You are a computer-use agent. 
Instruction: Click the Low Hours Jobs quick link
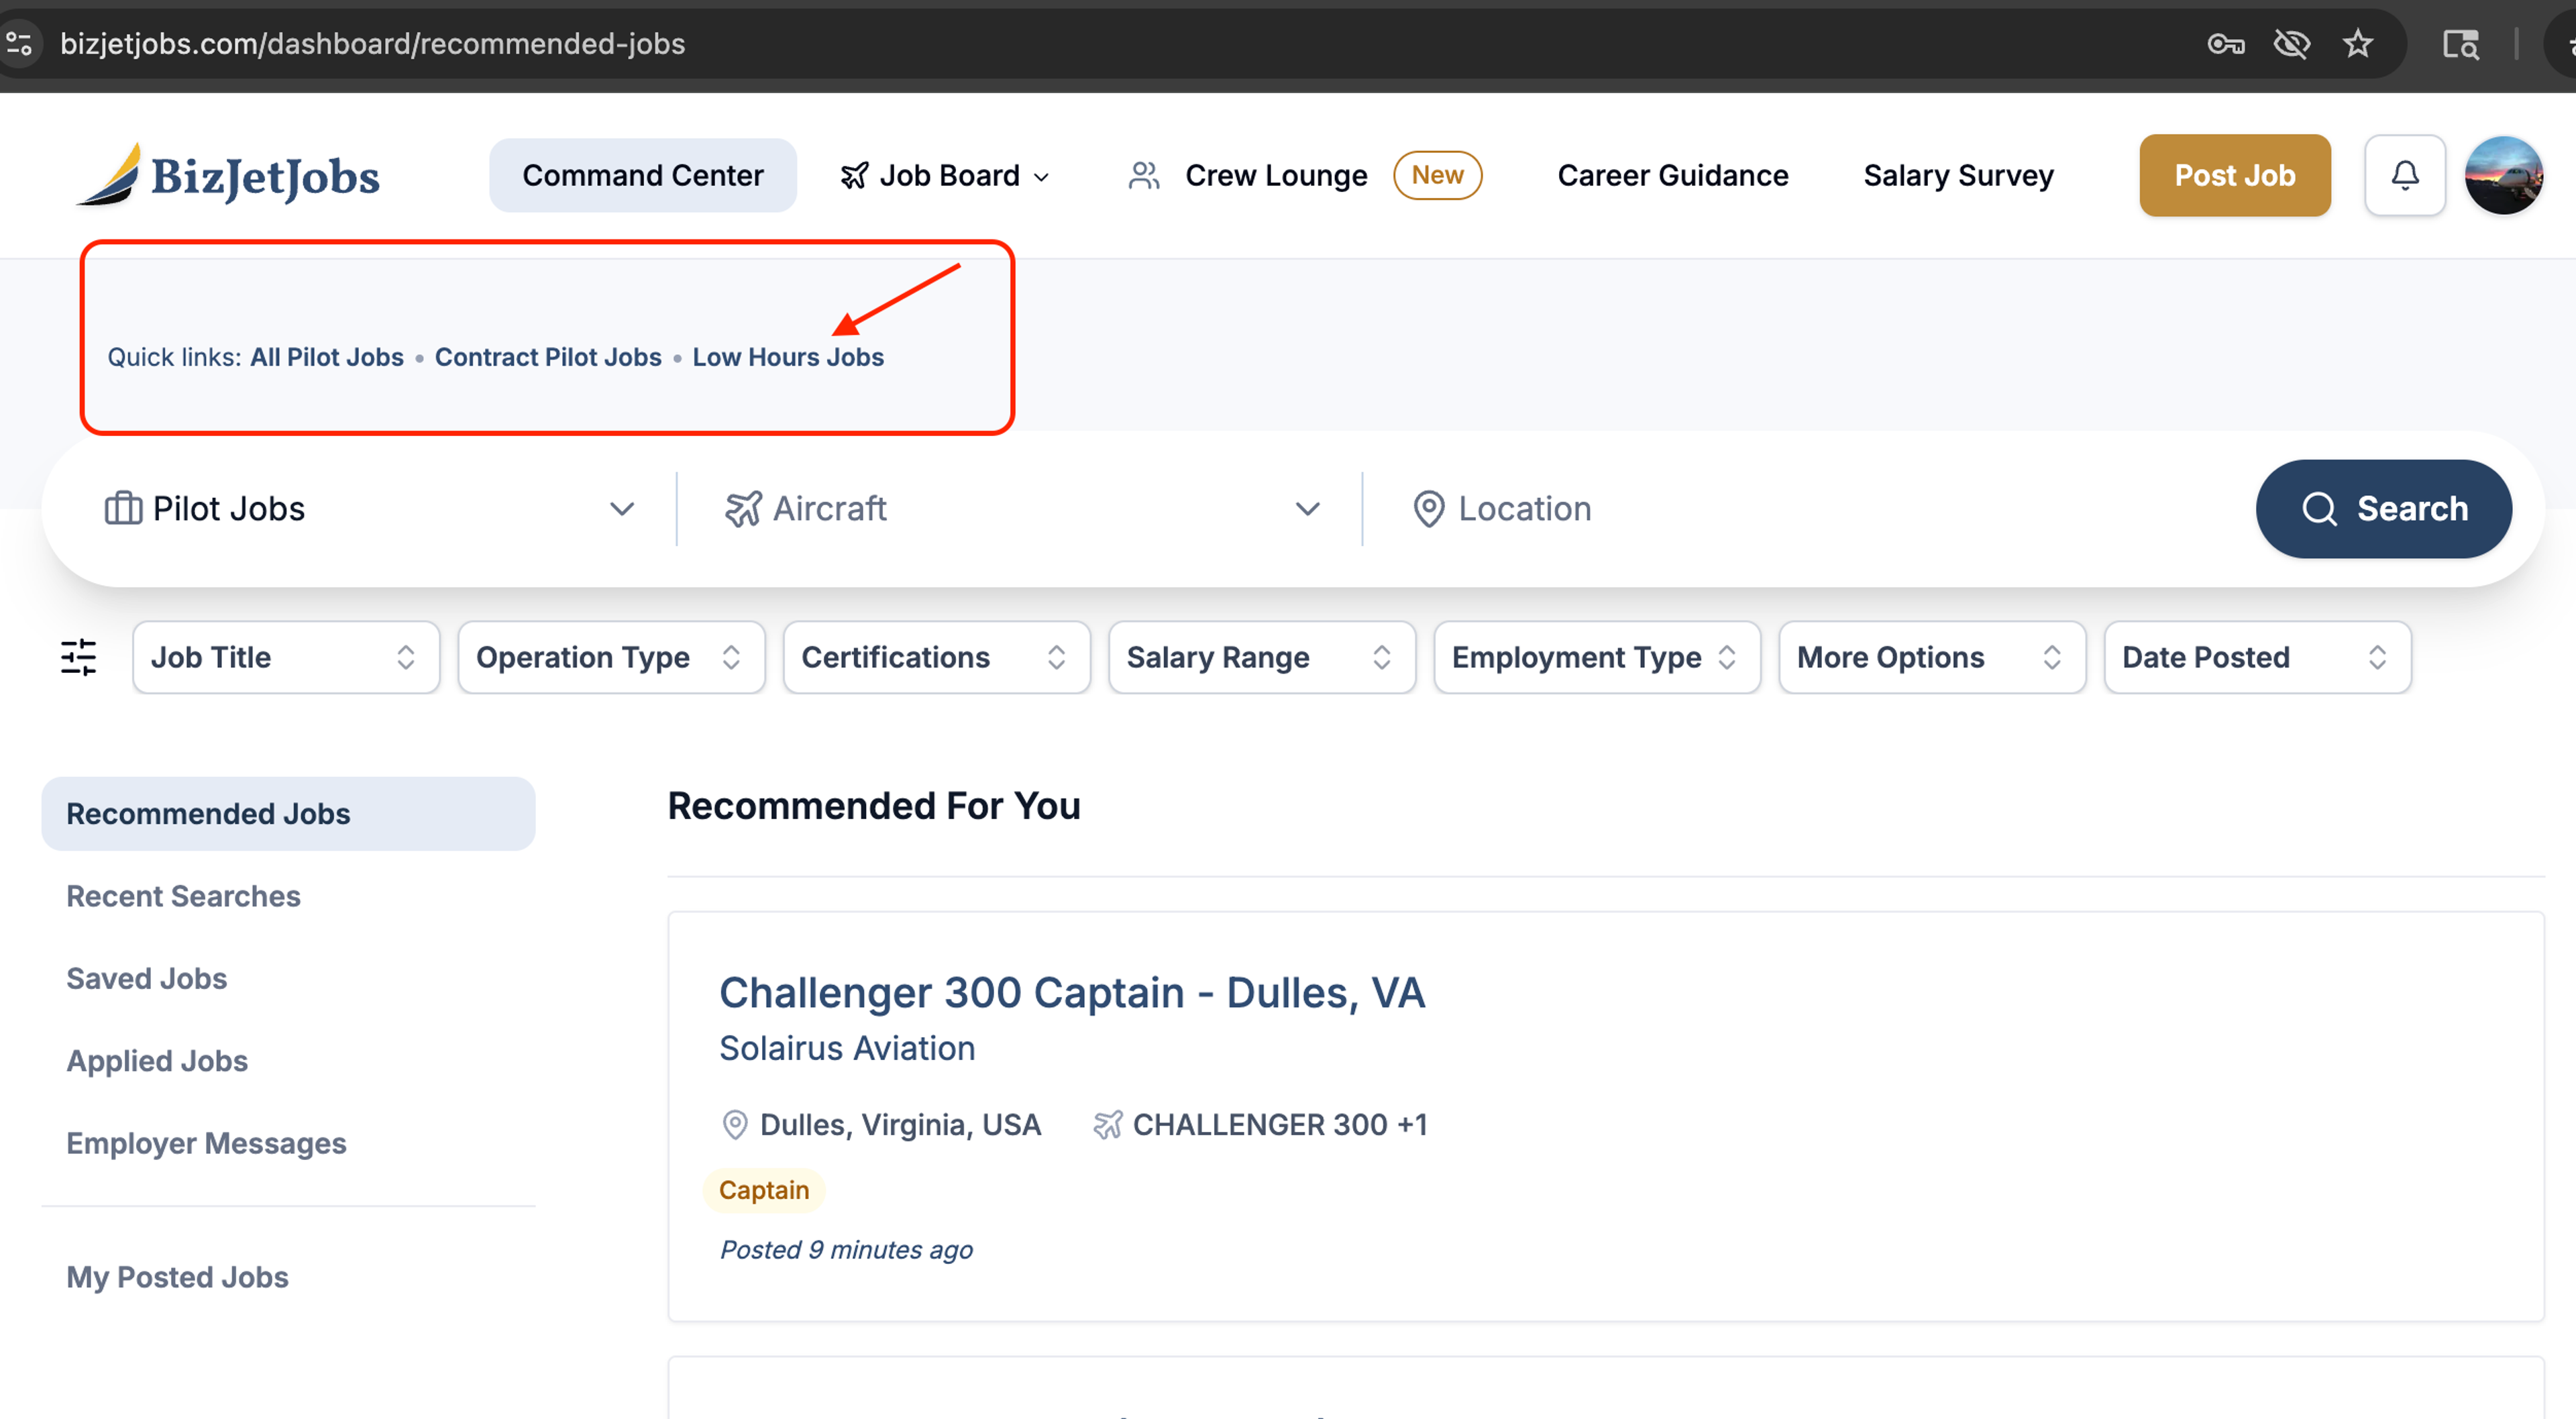click(788, 357)
